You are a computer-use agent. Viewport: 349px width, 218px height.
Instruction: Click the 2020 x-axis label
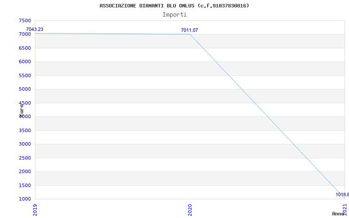click(x=190, y=210)
